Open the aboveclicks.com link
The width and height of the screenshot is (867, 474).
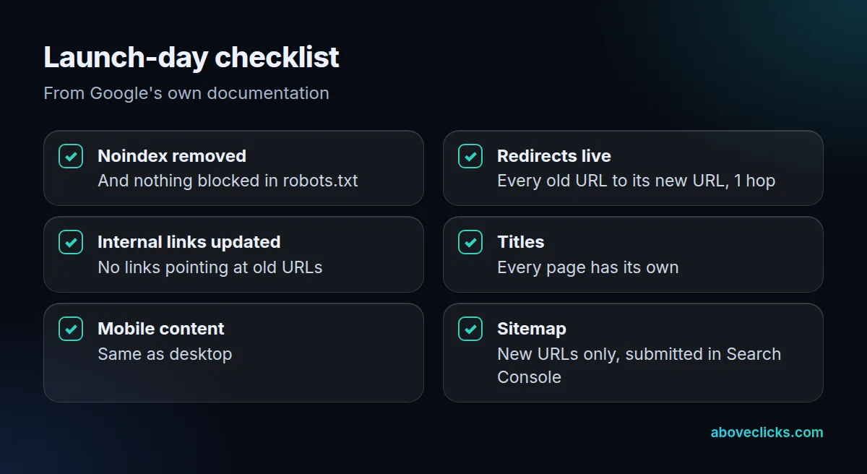[x=767, y=432]
